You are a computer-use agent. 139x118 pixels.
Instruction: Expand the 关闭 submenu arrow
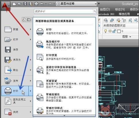(30, 112)
